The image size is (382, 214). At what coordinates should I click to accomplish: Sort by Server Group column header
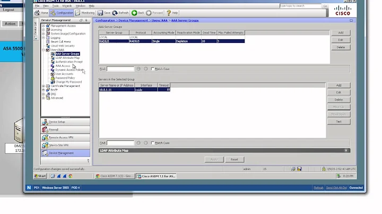click(114, 33)
